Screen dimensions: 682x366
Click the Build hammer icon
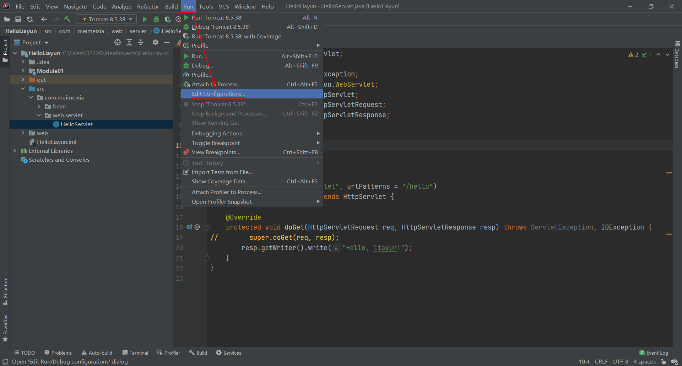[x=67, y=19]
